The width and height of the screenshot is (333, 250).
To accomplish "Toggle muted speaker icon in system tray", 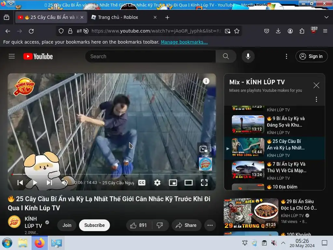I will tap(274, 243).
